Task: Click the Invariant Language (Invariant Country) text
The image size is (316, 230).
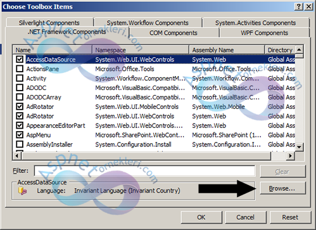Action: coord(127,191)
